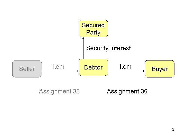Select the yellow Debtor box

pyautogui.click(x=93, y=68)
